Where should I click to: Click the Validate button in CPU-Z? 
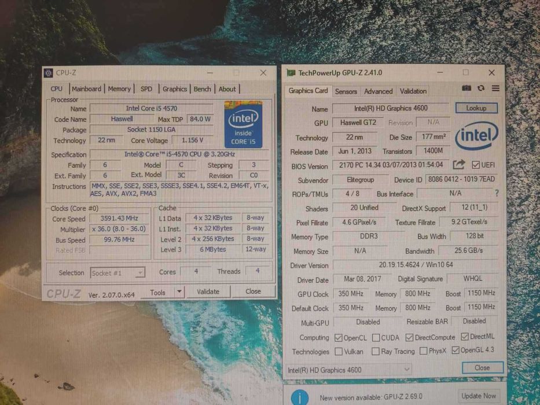[208, 292]
